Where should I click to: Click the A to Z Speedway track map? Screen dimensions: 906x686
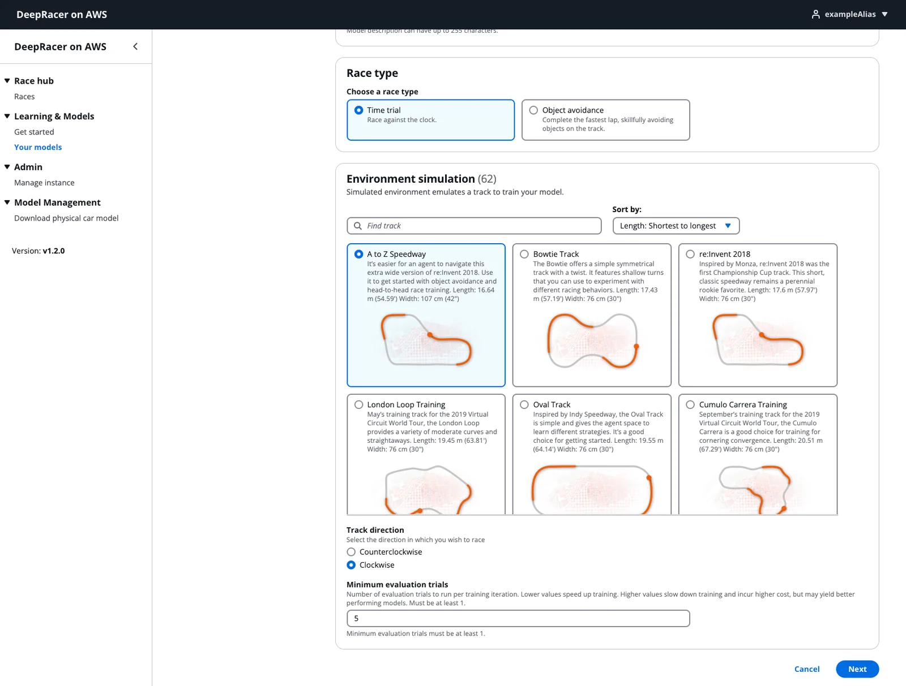(426, 340)
